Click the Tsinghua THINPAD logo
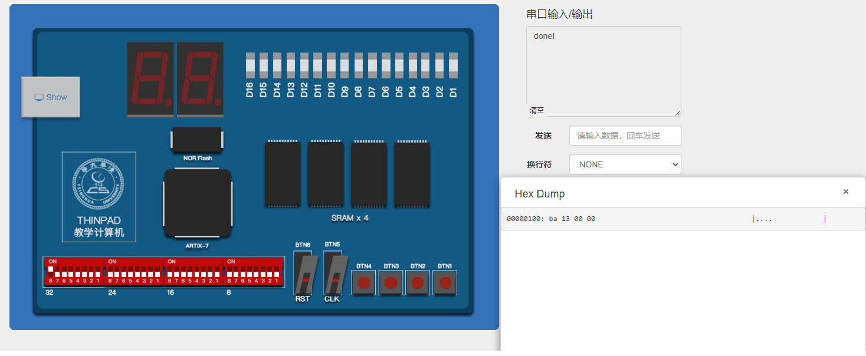Image resolution: width=866 pixels, height=356 pixels. 99,196
